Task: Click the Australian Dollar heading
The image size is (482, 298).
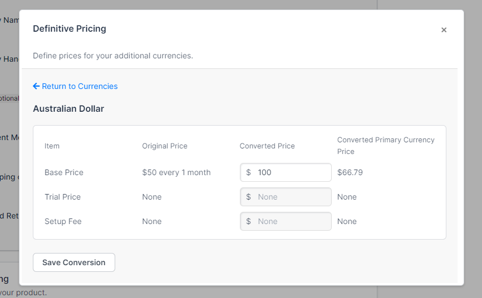Action: pos(68,108)
